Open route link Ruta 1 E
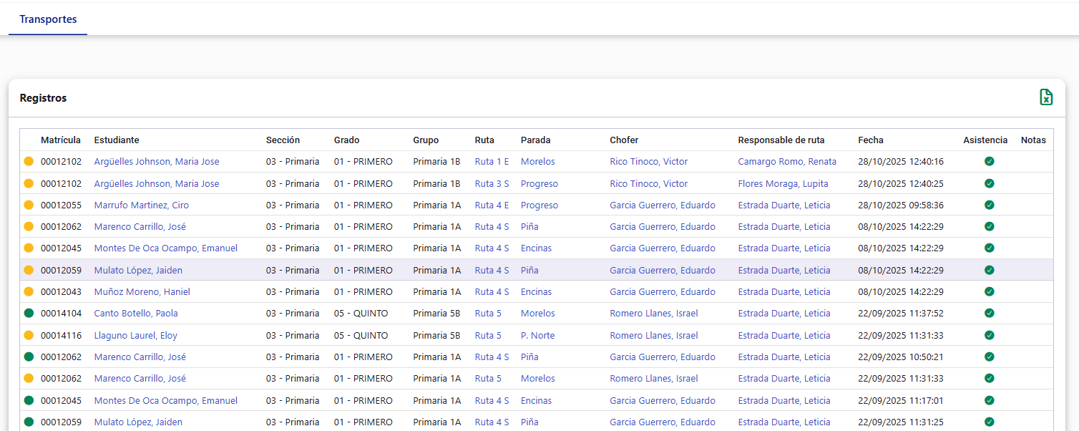This screenshot has width=1079, height=431. (x=492, y=162)
